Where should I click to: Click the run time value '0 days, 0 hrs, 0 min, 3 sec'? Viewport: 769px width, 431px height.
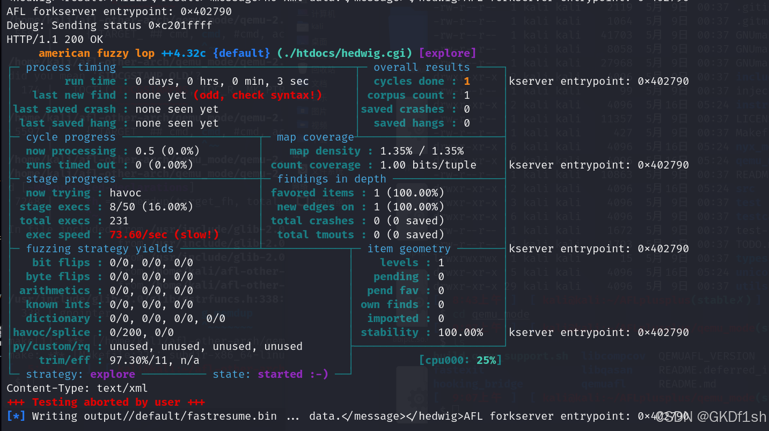tap(222, 81)
